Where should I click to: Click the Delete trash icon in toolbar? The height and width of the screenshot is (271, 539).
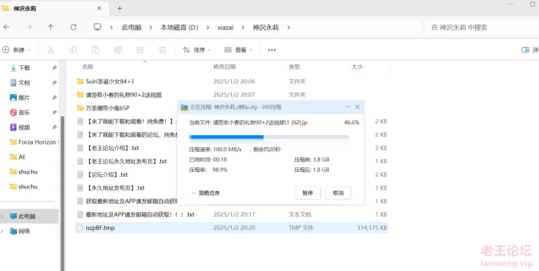(x=162, y=50)
